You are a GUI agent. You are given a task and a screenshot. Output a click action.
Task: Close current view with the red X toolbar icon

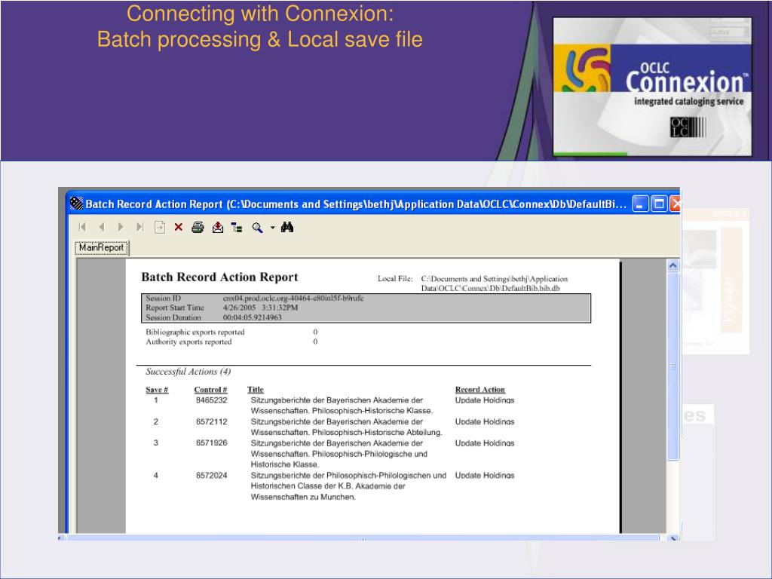178,227
